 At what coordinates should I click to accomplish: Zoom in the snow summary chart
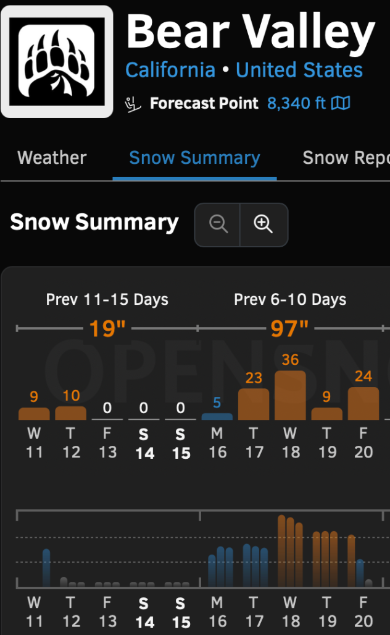point(263,224)
